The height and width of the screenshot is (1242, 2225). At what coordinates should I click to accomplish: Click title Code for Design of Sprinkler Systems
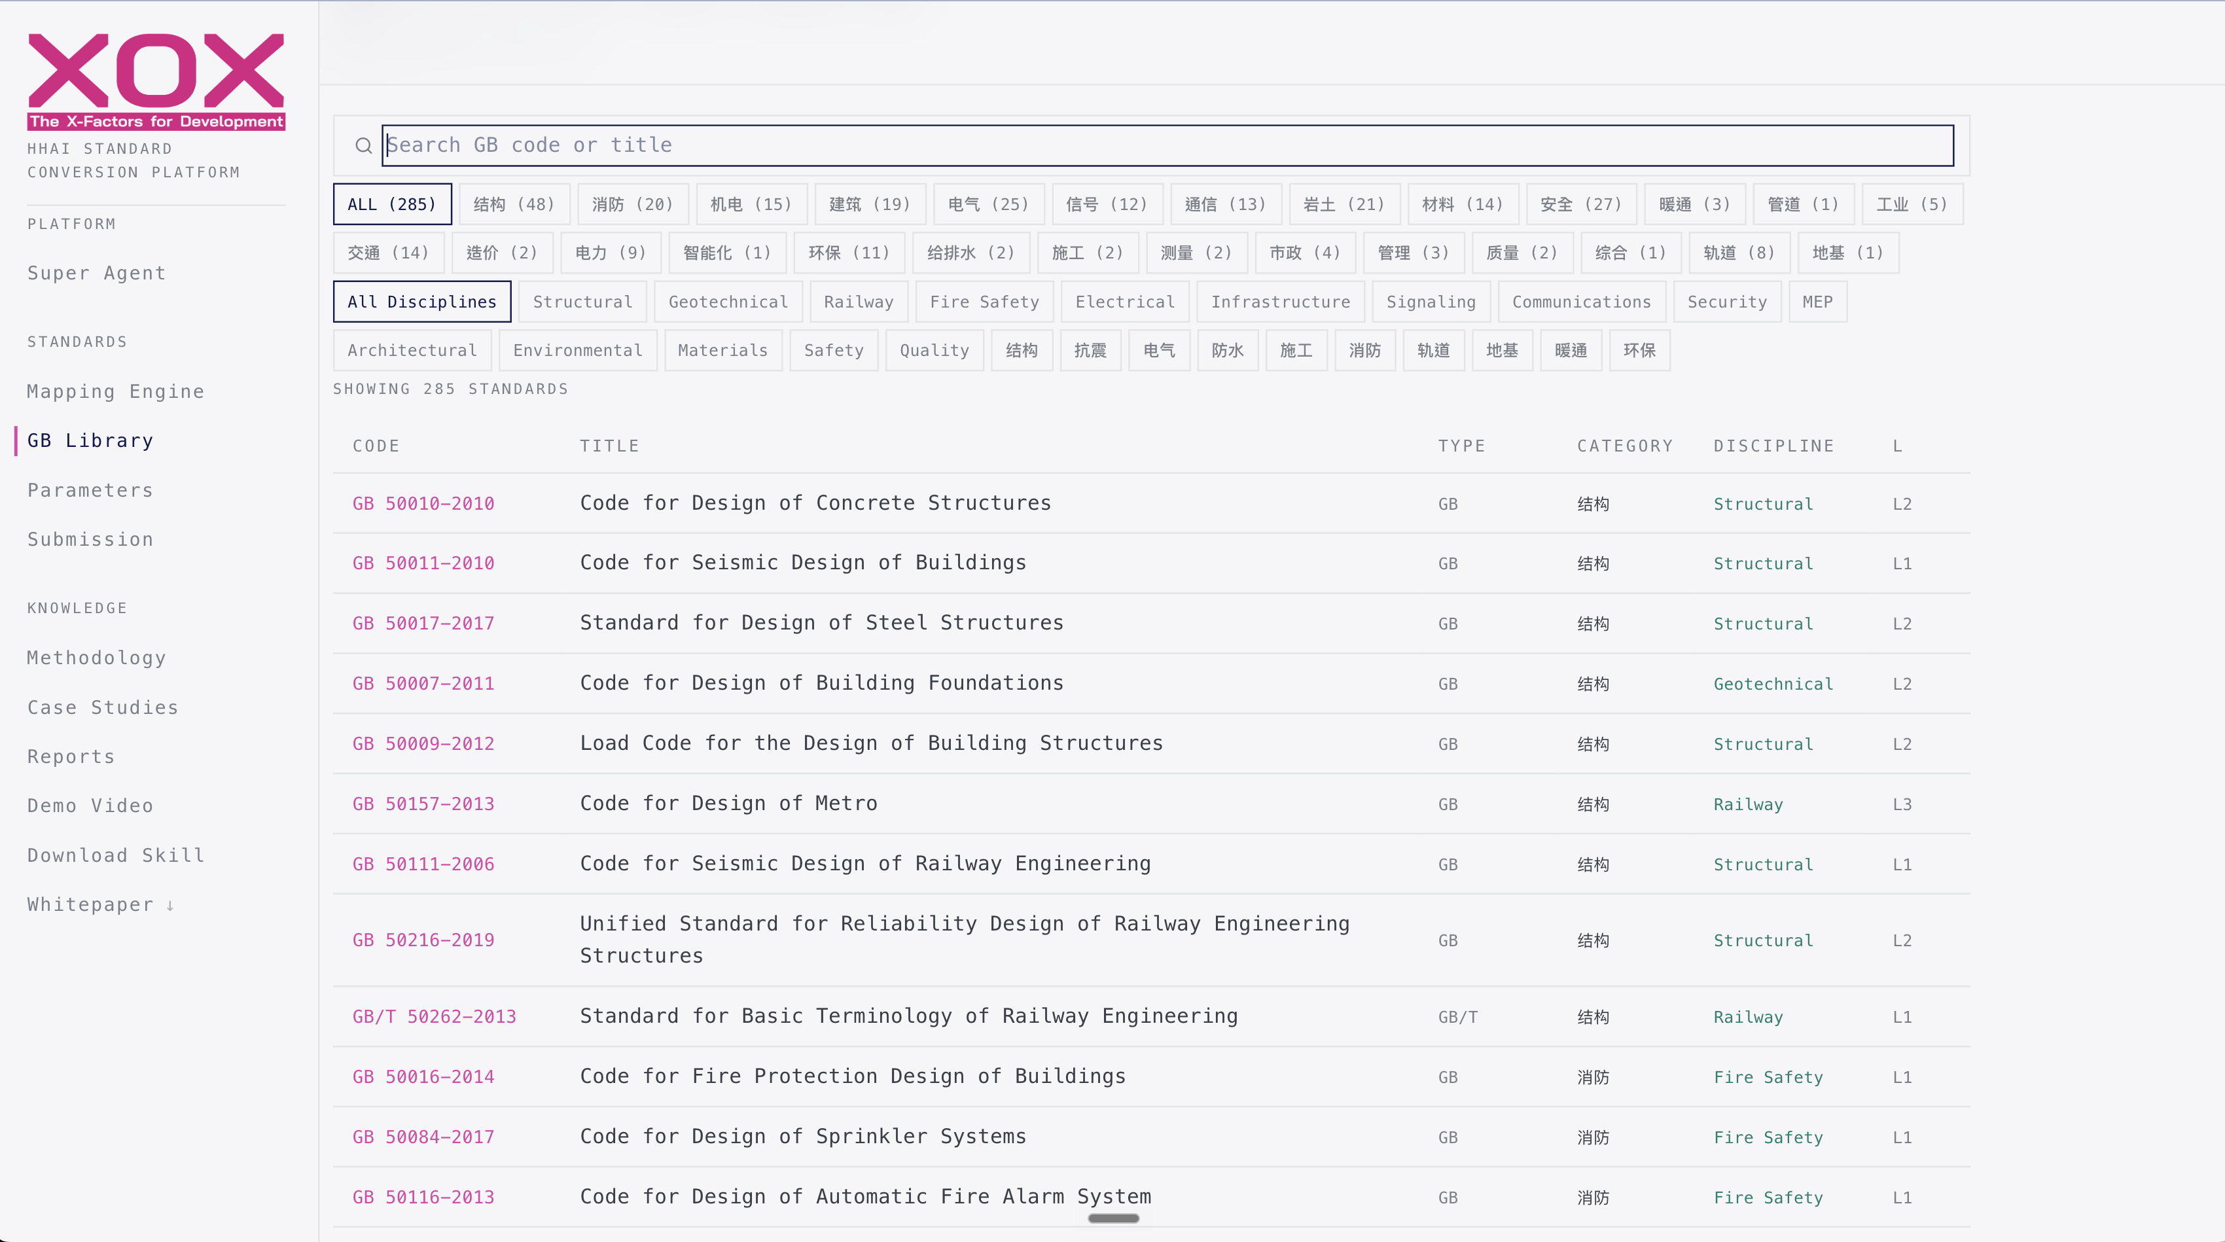point(803,1137)
